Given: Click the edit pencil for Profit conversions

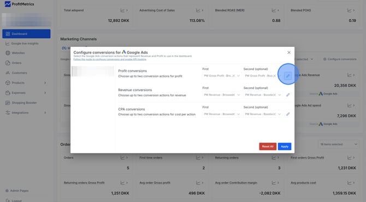Looking at the screenshot, I should tap(288, 76).
